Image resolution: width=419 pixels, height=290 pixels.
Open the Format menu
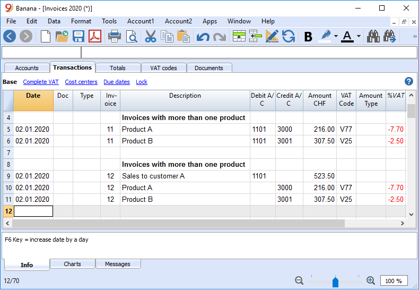tap(81, 21)
